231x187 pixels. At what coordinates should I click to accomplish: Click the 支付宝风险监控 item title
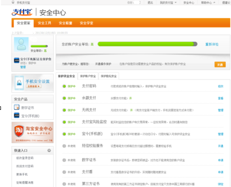click(94, 122)
